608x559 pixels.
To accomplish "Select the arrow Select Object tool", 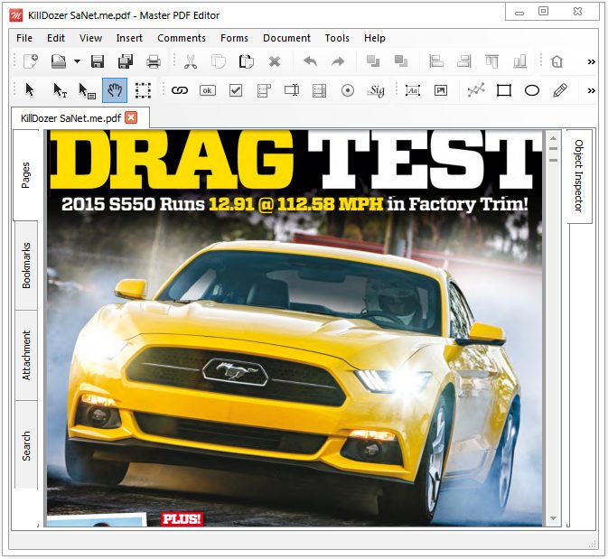I will [x=30, y=90].
